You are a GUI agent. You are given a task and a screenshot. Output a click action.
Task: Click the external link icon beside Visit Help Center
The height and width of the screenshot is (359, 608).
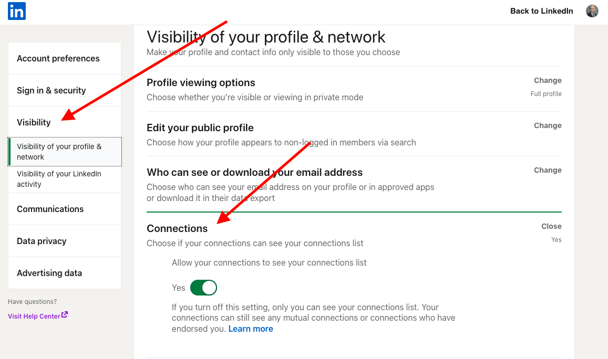pos(64,315)
